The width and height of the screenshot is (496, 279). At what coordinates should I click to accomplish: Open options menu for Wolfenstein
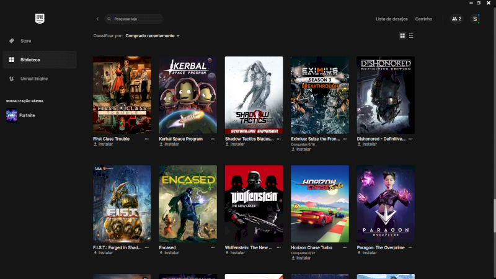[278, 247]
